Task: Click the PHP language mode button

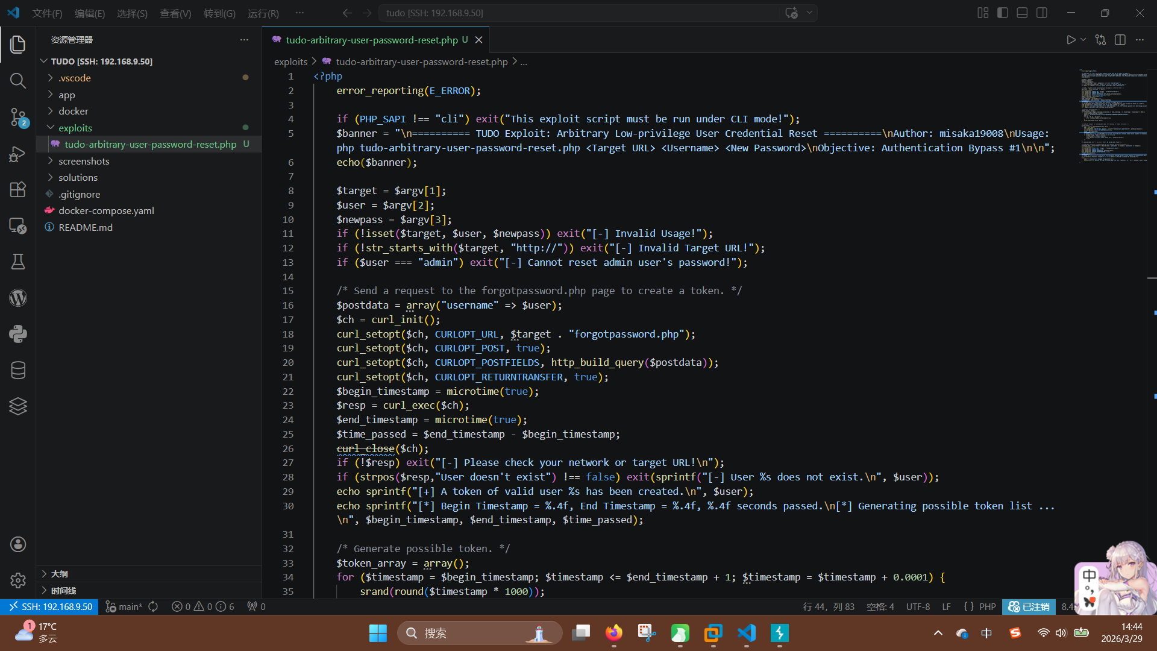Action: [987, 606]
